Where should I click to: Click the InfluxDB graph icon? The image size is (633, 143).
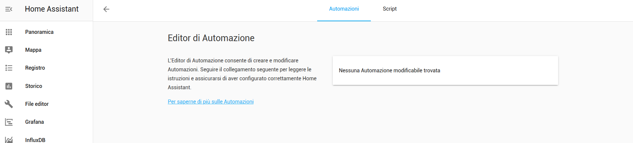click(x=9, y=140)
